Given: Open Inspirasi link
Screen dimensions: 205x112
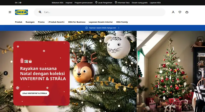Looking at the screenshot, I should click(69, 3).
